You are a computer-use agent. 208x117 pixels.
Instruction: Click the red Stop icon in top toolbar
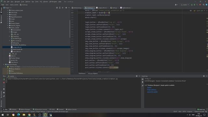click(200, 5)
